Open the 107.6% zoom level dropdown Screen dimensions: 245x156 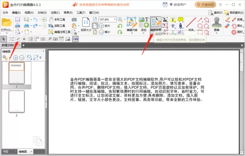[x=115, y=20]
